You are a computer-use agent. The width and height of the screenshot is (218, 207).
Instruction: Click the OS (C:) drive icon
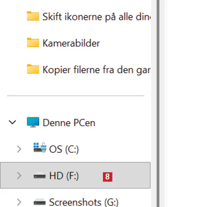click(x=40, y=147)
